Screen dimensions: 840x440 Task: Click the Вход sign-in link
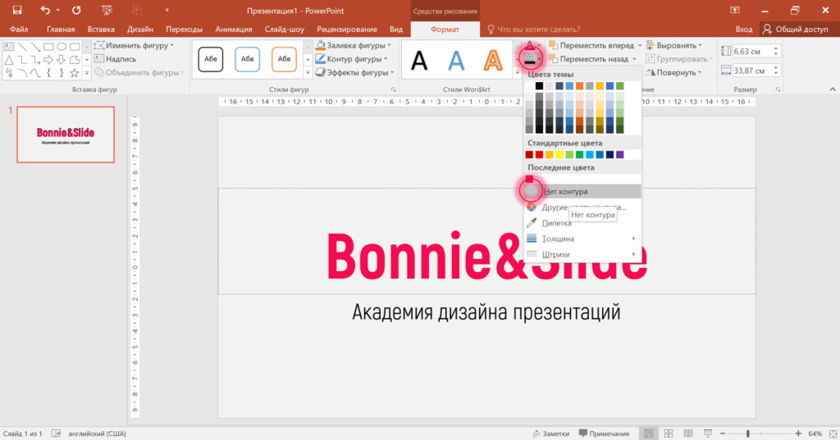pyautogui.click(x=743, y=29)
